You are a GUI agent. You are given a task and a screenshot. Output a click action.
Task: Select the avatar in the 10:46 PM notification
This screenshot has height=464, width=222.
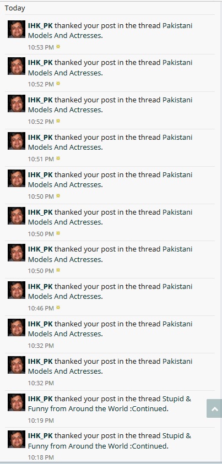(17, 290)
